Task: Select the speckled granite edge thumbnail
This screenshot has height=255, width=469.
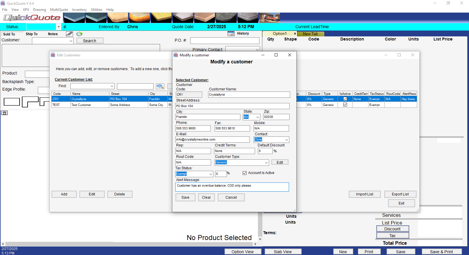Action: point(226,18)
